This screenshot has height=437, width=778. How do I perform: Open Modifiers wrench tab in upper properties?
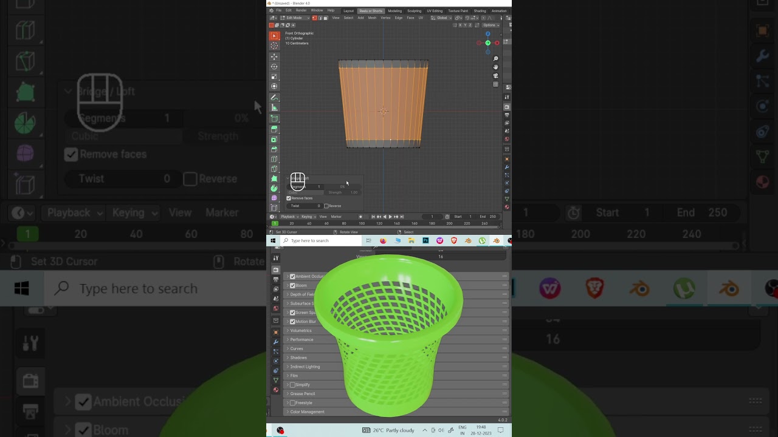click(507, 167)
